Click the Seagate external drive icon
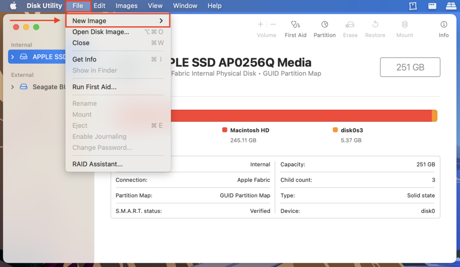The width and height of the screenshot is (460, 267). [24, 87]
